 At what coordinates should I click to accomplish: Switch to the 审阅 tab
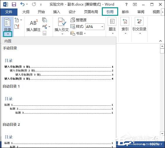(141, 12)
